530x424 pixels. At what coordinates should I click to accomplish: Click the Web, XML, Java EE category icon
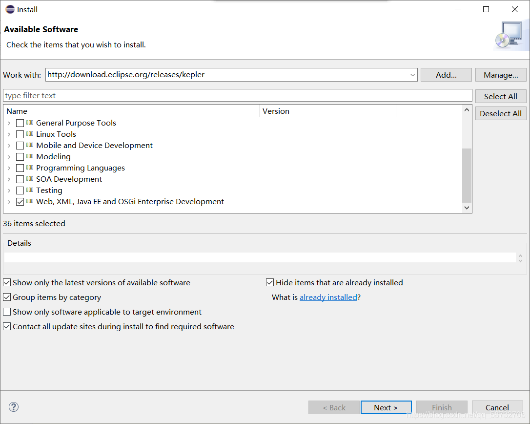pos(30,201)
